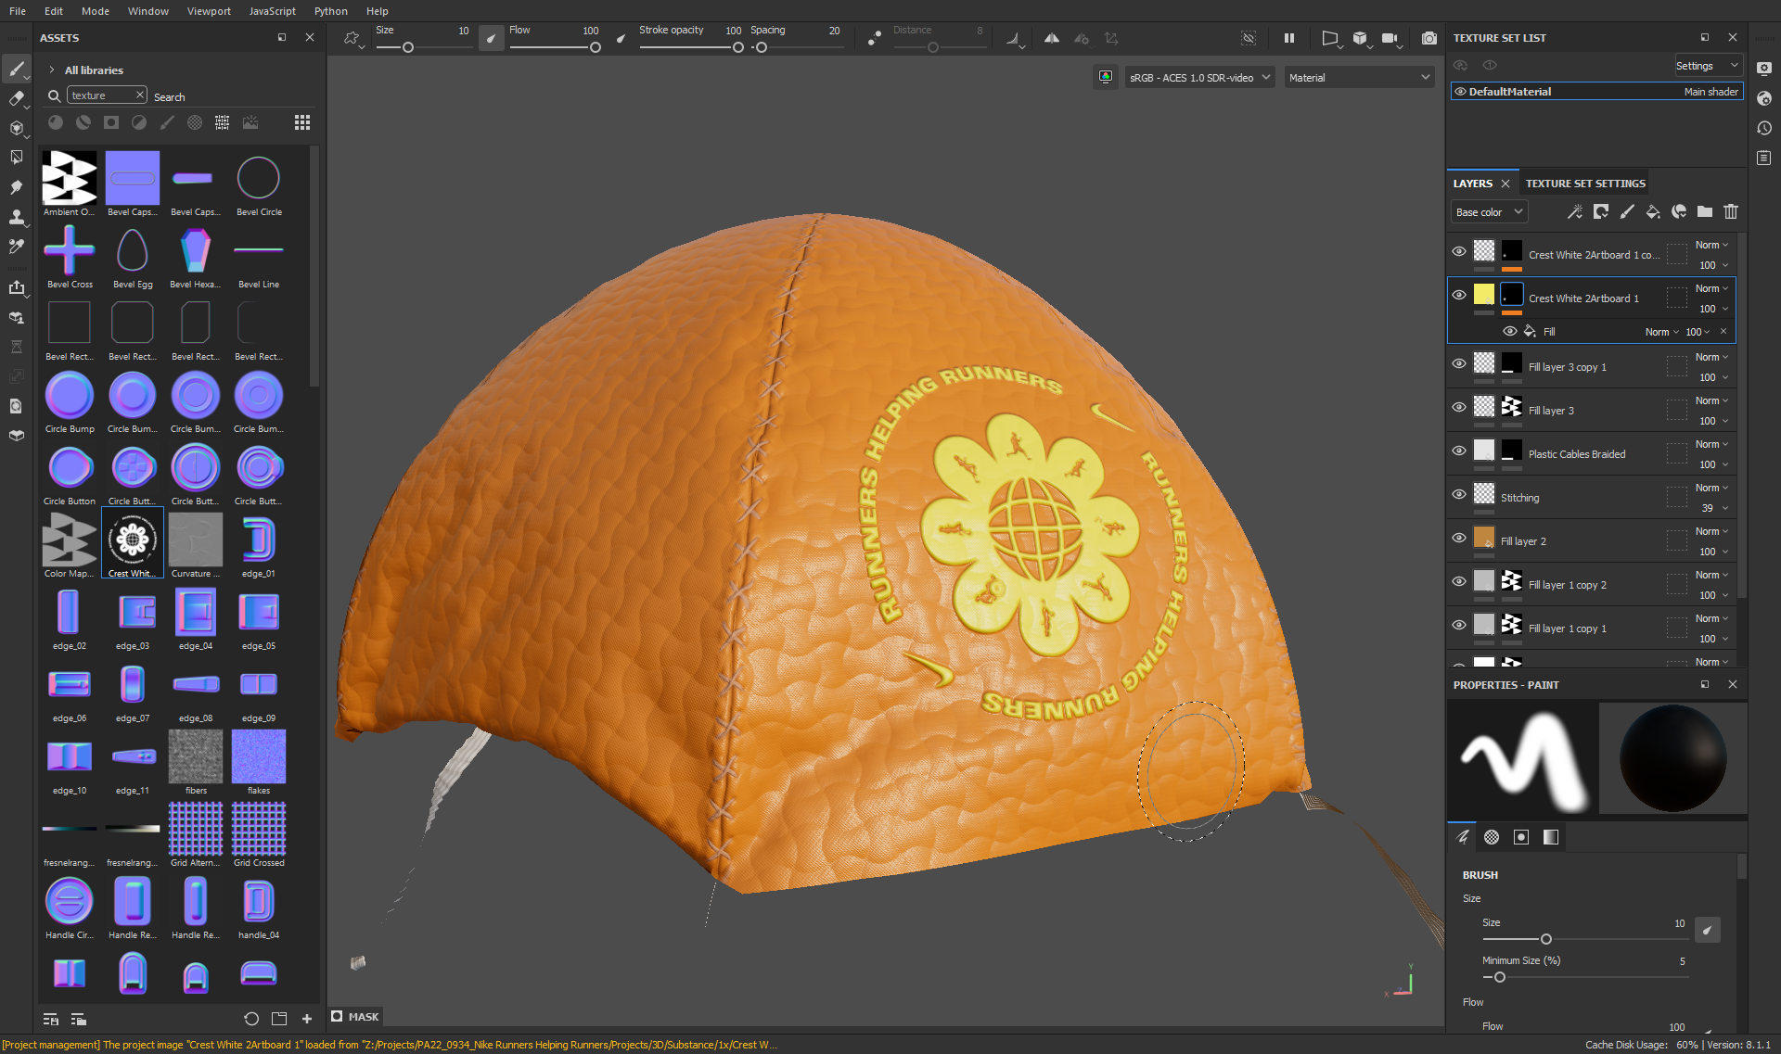The image size is (1781, 1054).
Task: Open the camera screenshot icon
Action: click(1429, 38)
